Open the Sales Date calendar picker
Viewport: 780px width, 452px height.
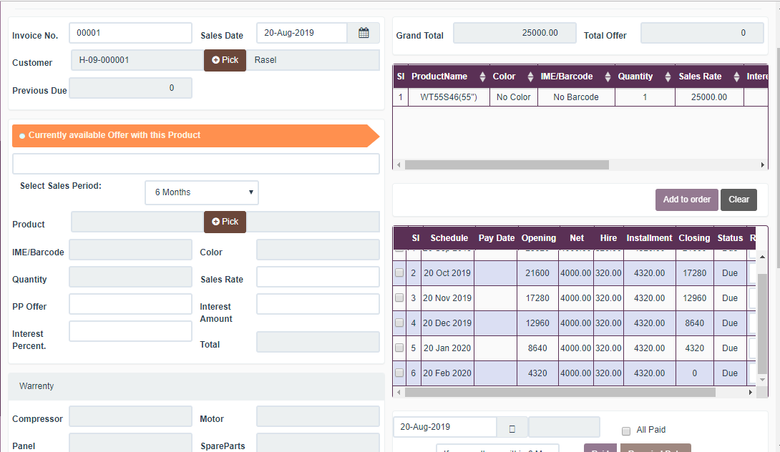364,32
